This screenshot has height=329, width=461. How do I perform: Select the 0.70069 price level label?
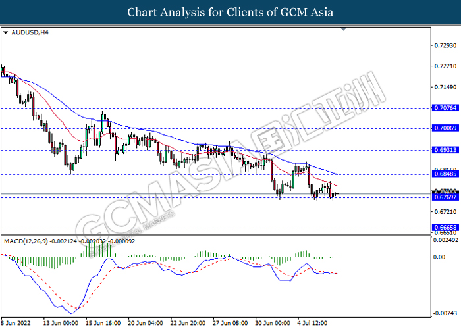[445, 128]
